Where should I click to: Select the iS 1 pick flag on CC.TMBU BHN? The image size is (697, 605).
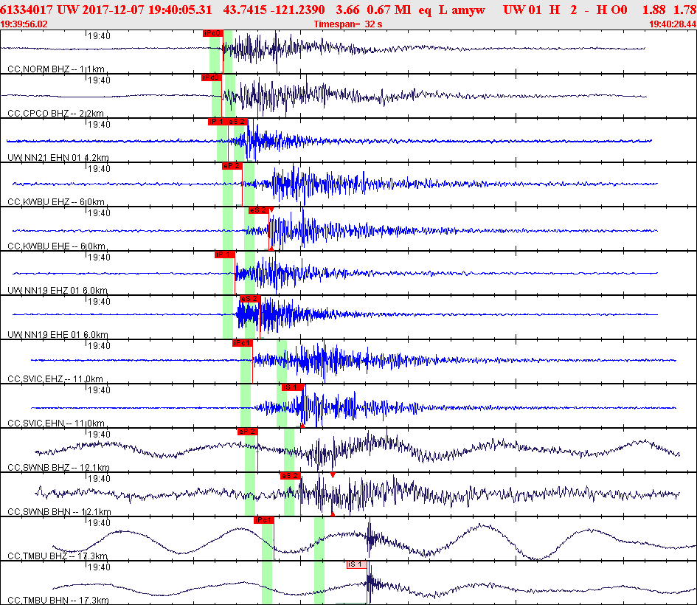[357, 564]
